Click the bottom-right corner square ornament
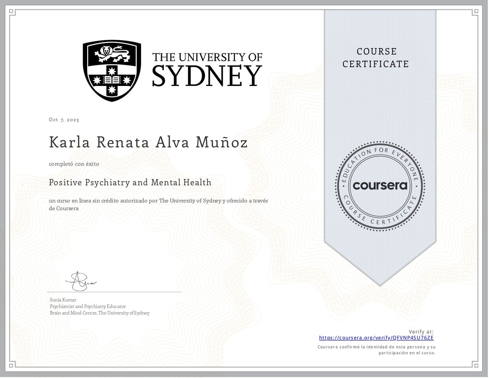 click(x=476, y=365)
